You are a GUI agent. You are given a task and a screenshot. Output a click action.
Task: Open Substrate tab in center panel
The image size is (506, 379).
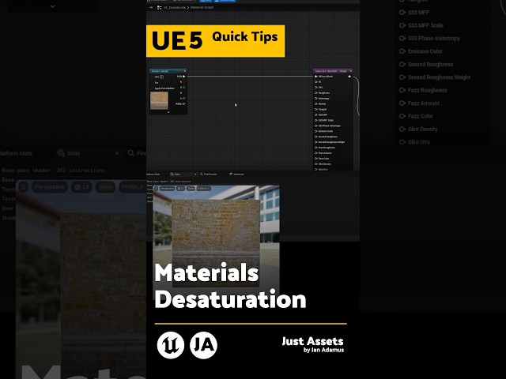click(x=237, y=174)
